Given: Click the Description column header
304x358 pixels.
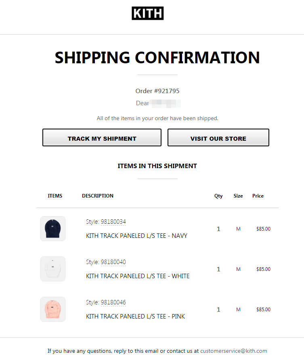Looking at the screenshot, I should click(98, 196).
